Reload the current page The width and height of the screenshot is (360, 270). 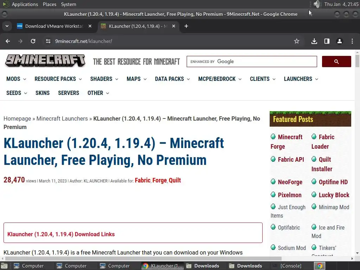click(33, 41)
